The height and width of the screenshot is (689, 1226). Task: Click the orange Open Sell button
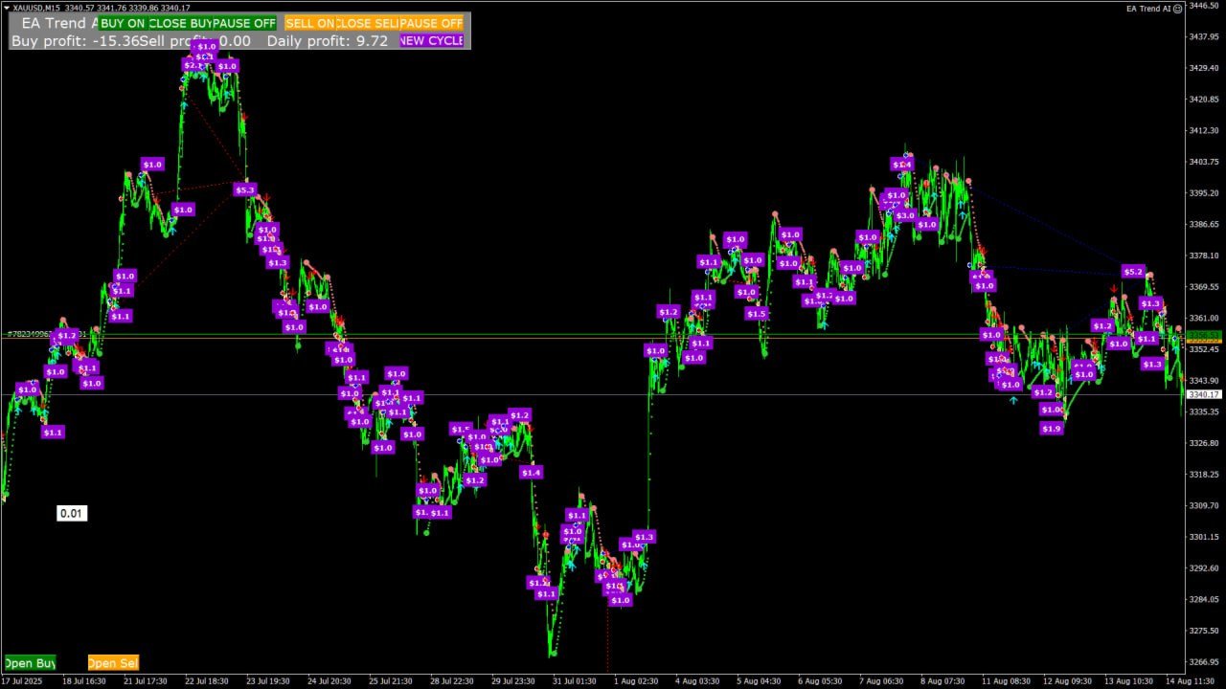(113, 662)
